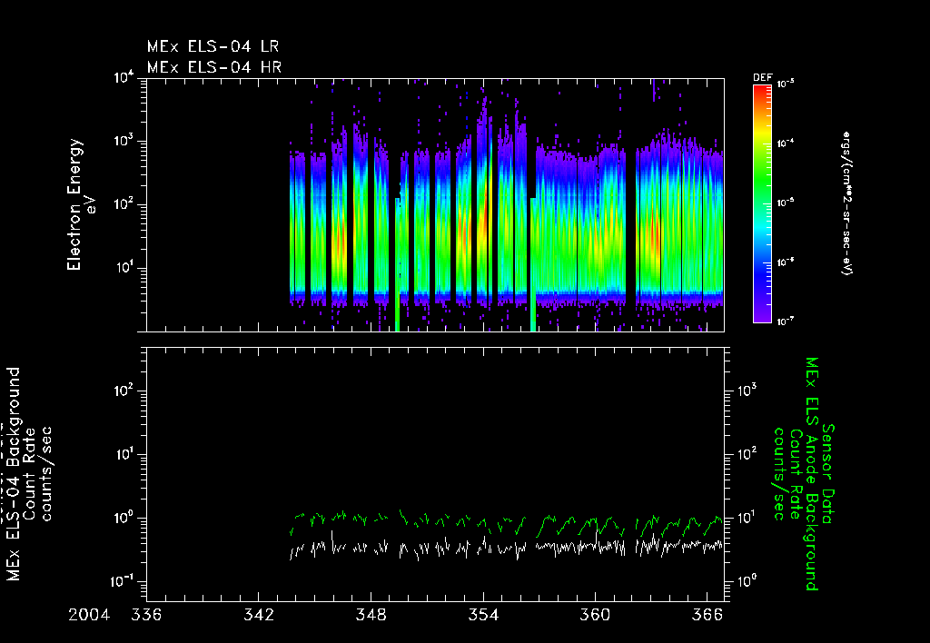Click the 'Sensor Data' green label

(x=828, y=474)
